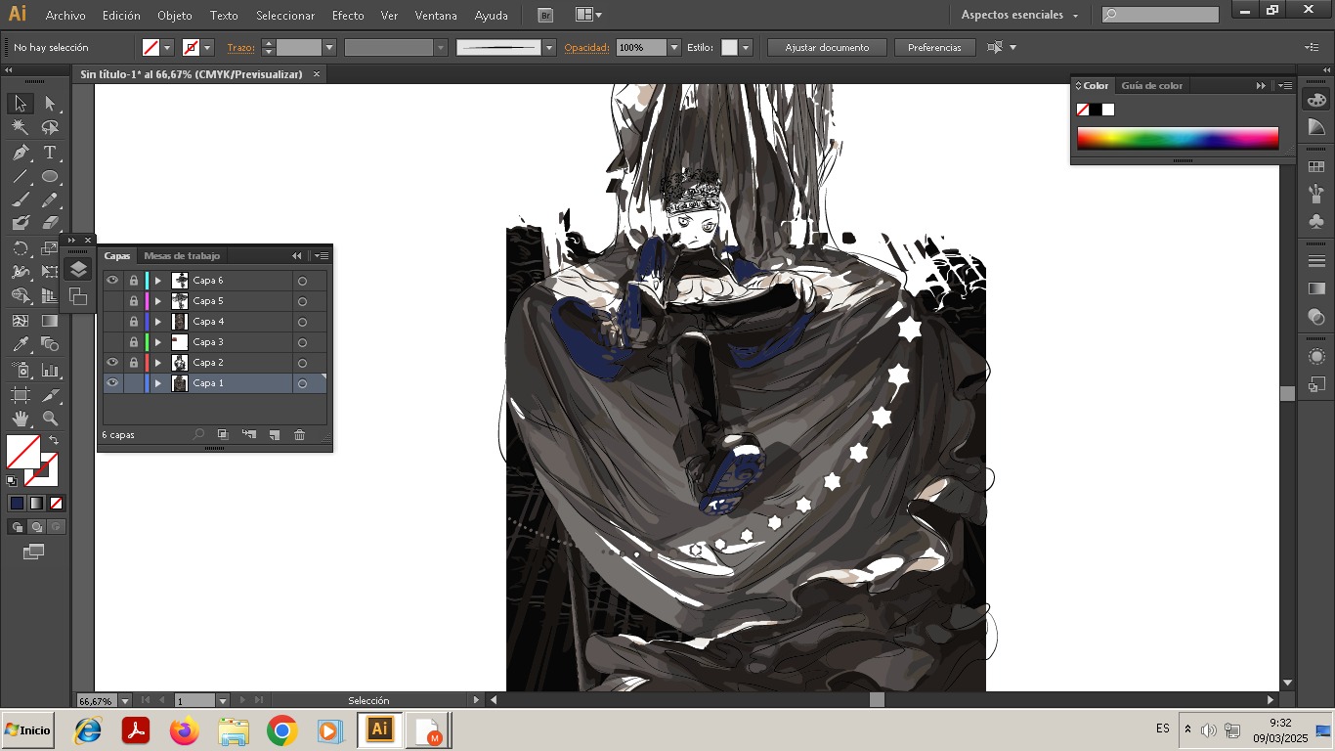Click the Ajustar documento button
This screenshot has height=751, width=1335.
tap(827, 47)
